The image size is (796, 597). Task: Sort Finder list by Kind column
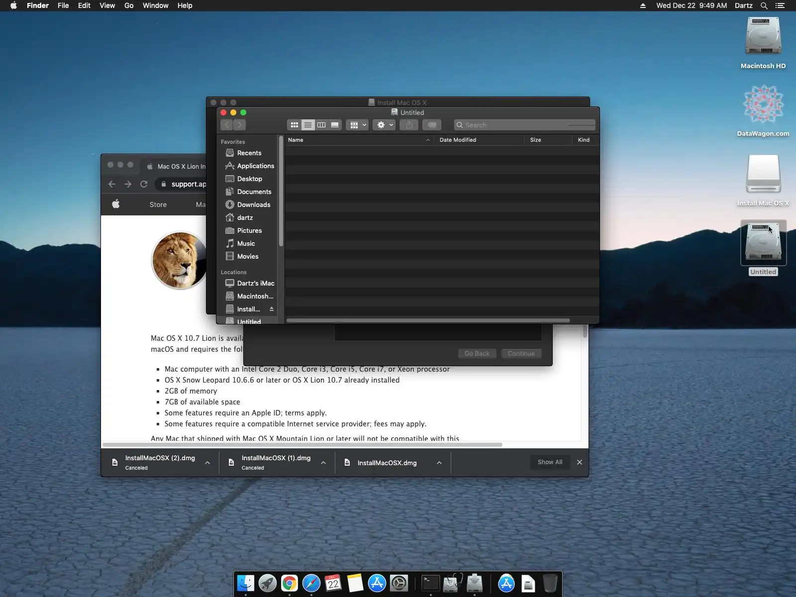tap(586, 140)
